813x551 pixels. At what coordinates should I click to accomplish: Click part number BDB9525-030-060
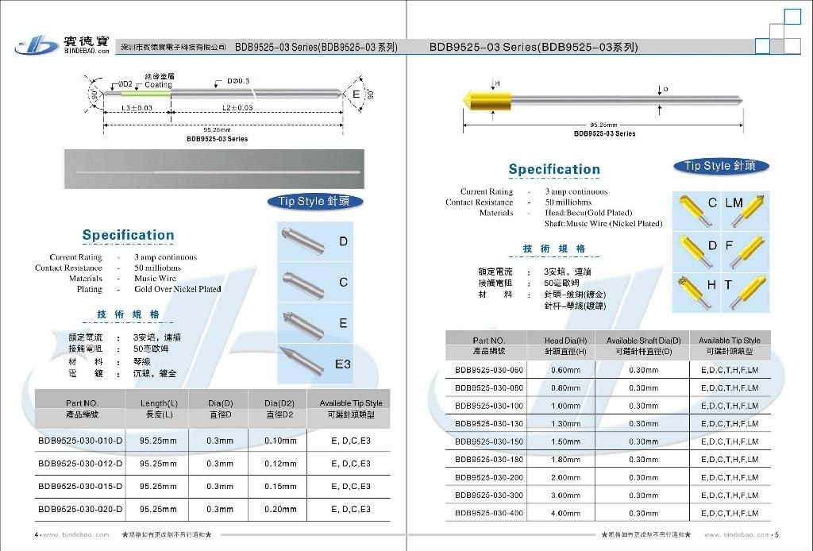(x=489, y=370)
